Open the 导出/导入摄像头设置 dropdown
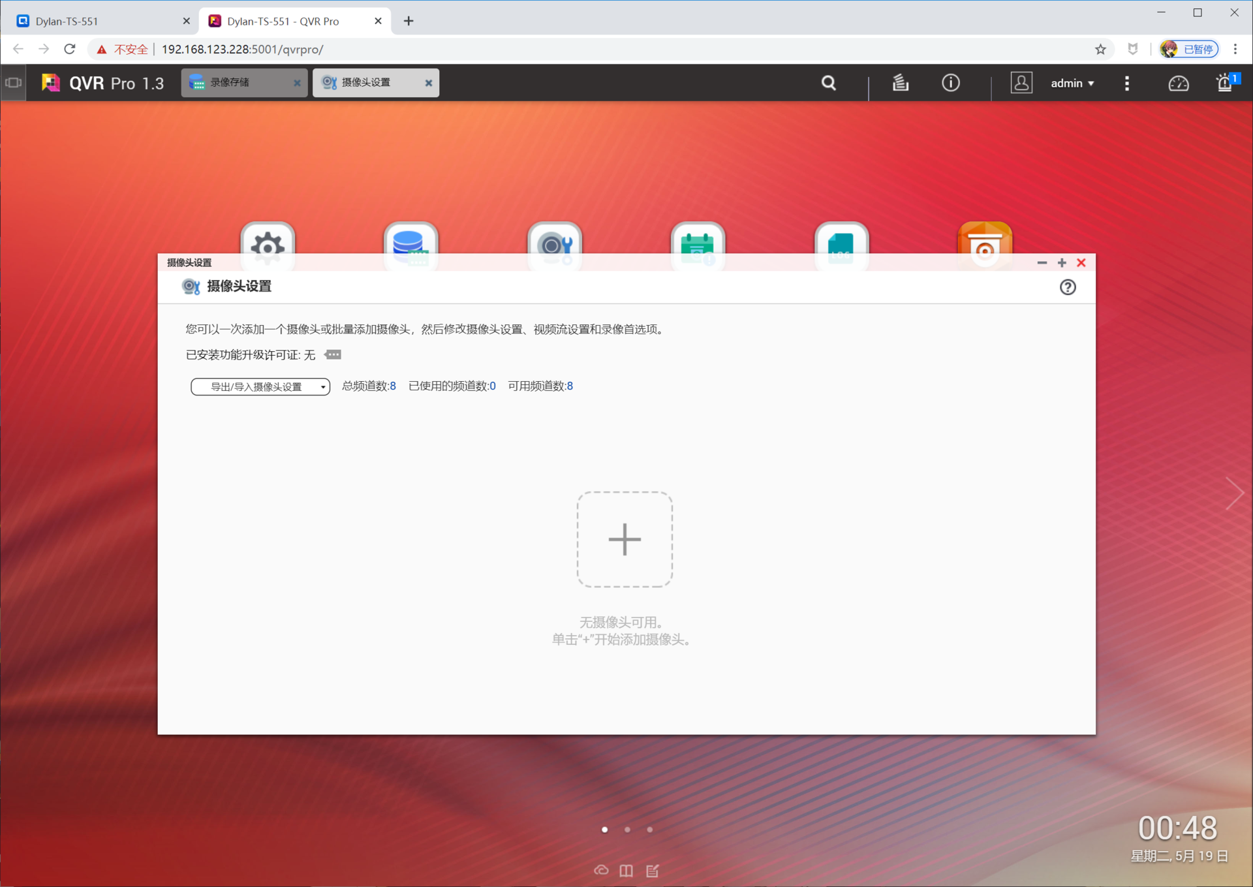This screenshot has width=1253, height=887. (260, 386)
